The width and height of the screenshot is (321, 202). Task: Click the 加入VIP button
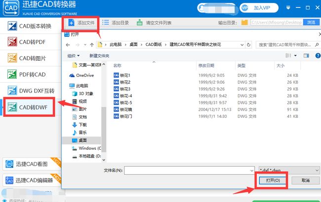(x=259, y=8)
